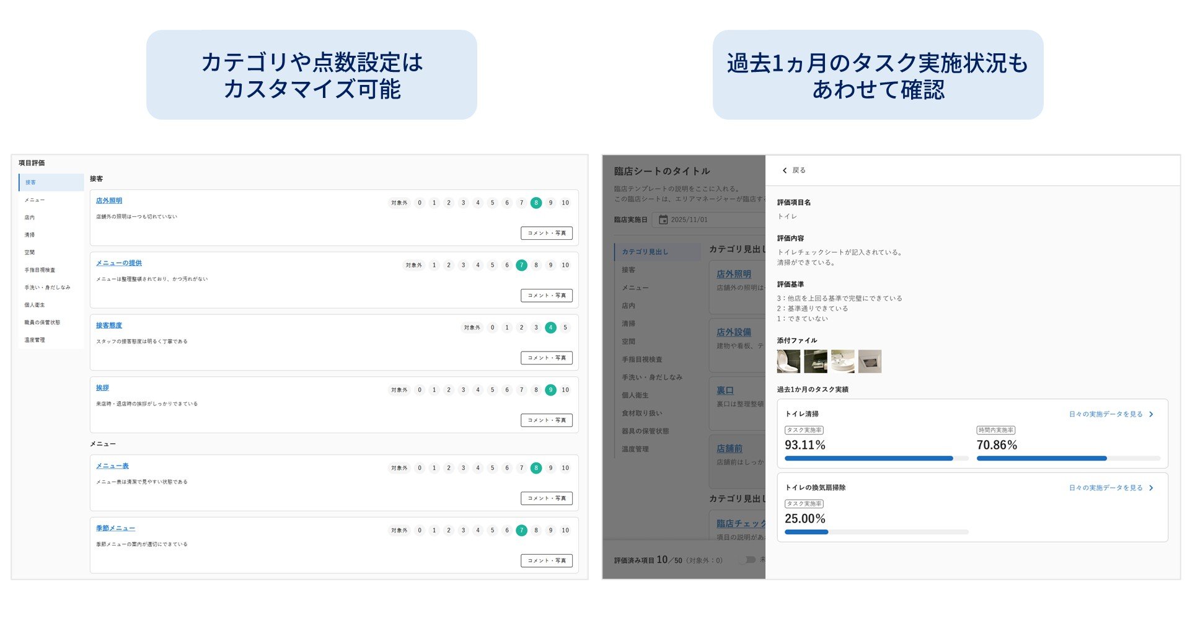
Task: Click the 93.11% タスク実施率 progress bar
Action: coord(868,458)
